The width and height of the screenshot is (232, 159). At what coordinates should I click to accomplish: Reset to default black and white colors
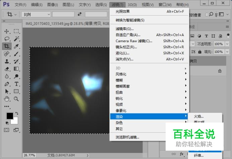[7, 123]
